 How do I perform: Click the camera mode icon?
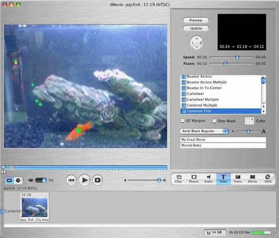pos(30,181)
